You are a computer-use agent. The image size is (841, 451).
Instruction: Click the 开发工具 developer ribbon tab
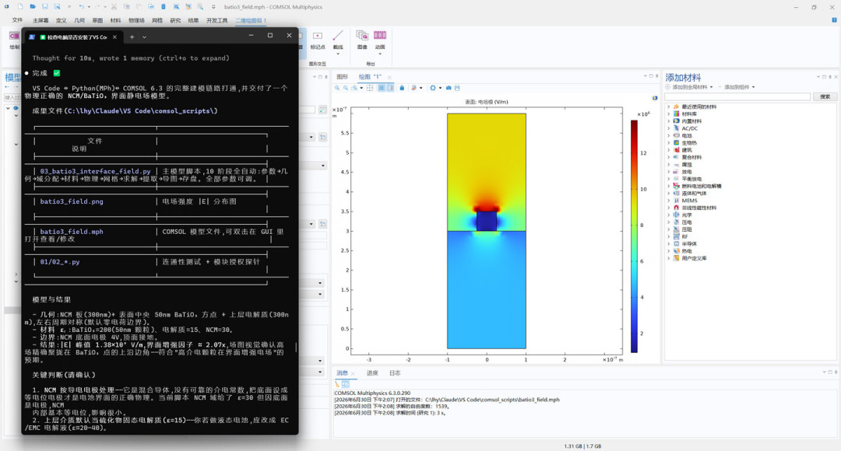tap(216, 20)
